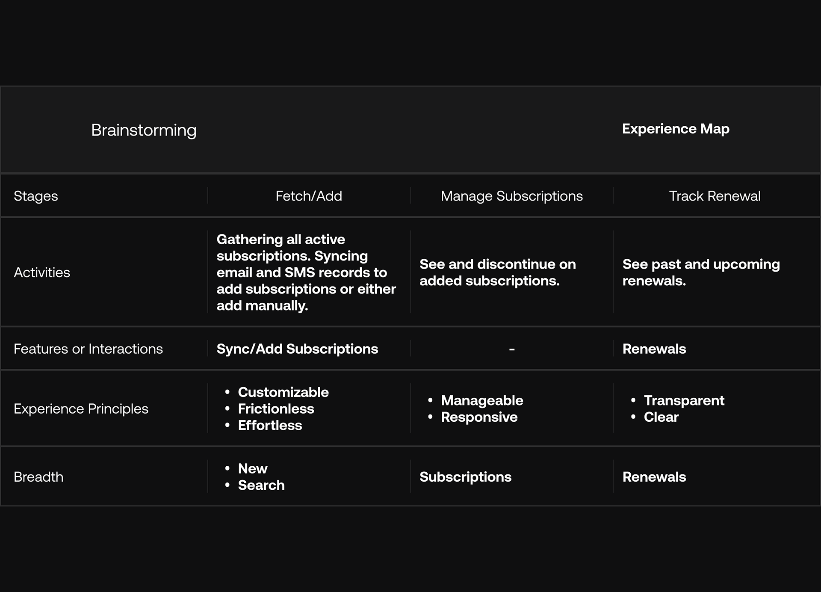
Task: Select the Experience Principles row label
Action: click(x=81, y=409)
